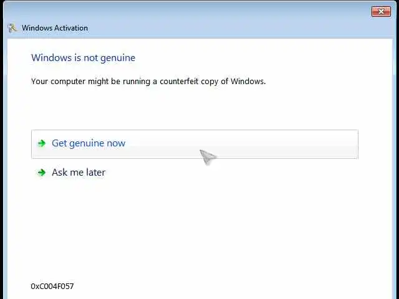Click the Windows is not genuine heading
The width and height of the screenshot is (399, 299).
coord(83,58)
